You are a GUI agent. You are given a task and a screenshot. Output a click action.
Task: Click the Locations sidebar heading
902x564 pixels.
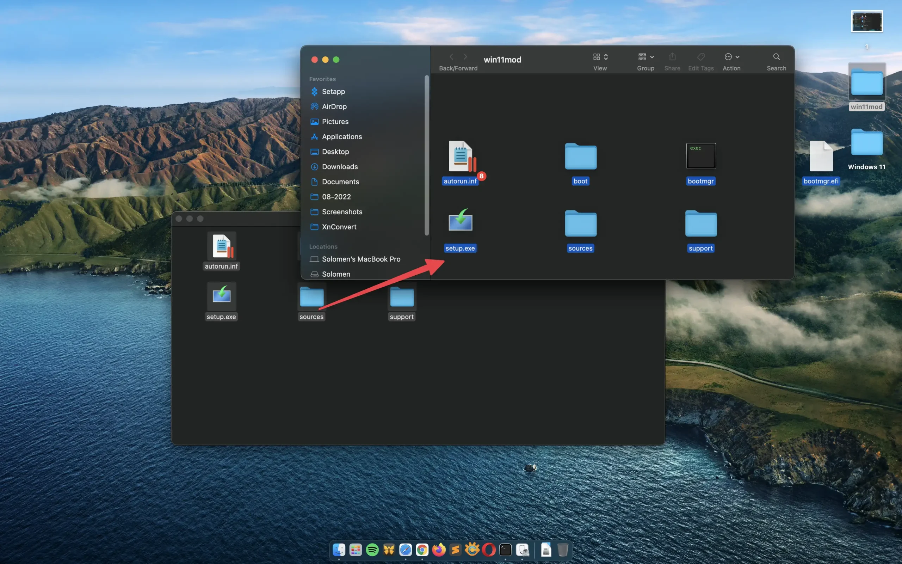click(323, 246)
